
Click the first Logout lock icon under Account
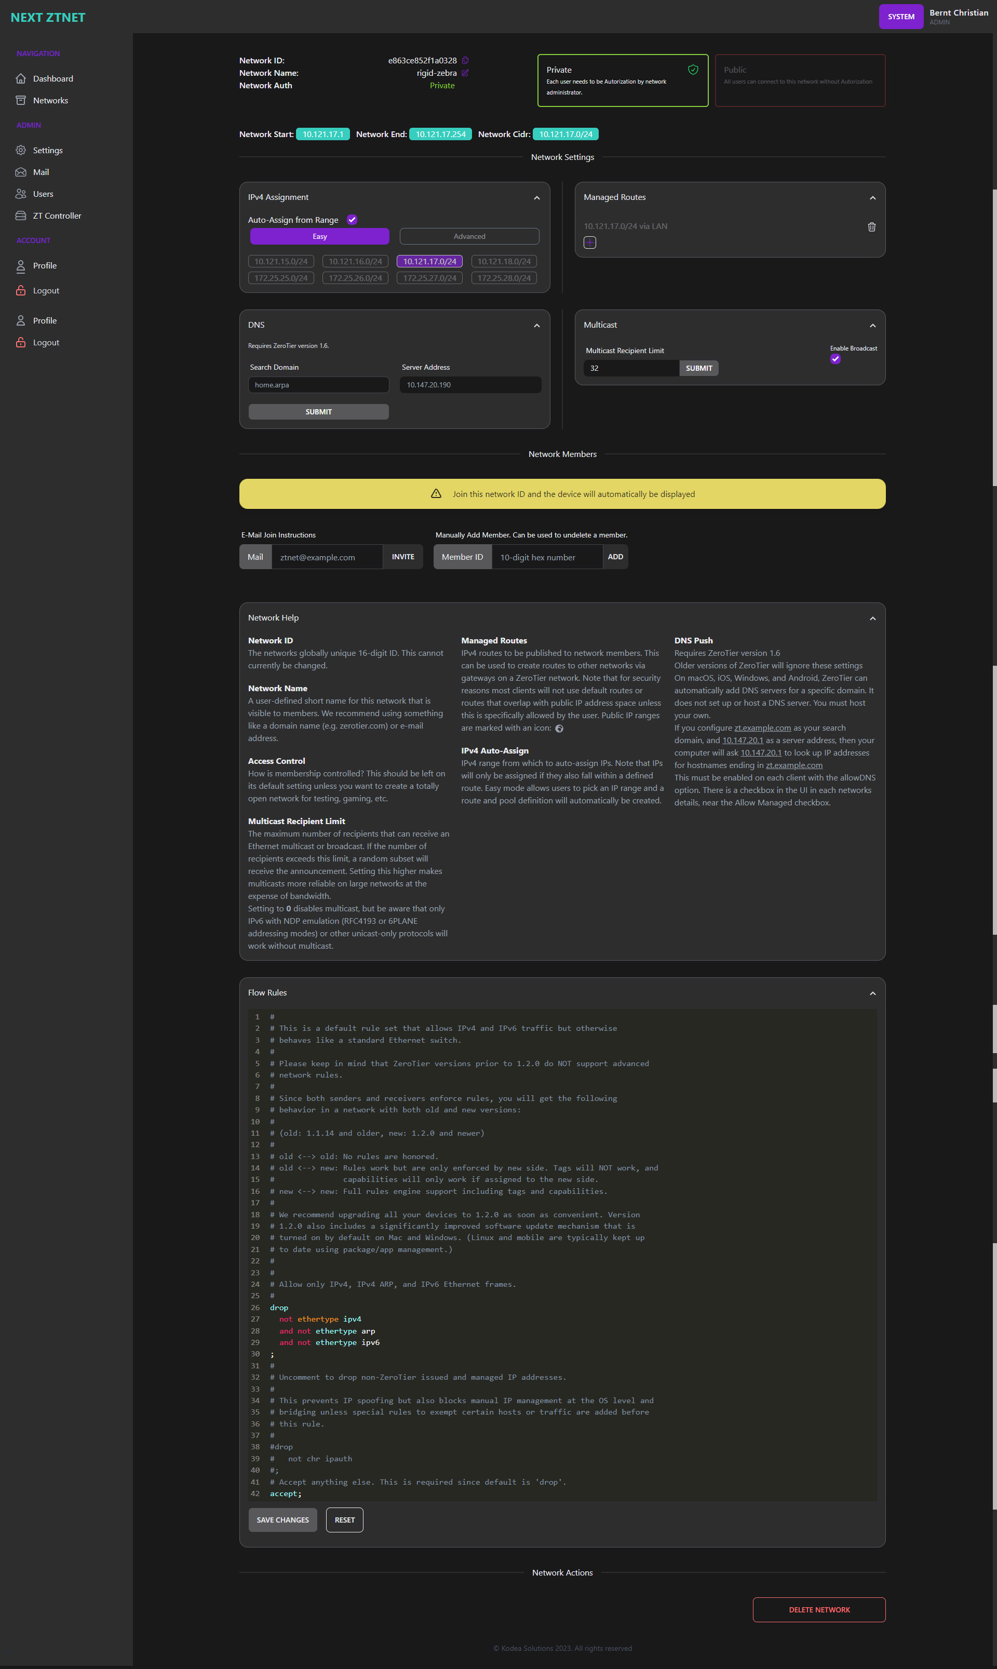click(21, 291)
